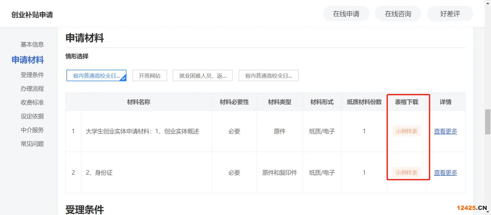
Task: Click the 详情 column header
Action: pyautogui.click(x=445, y=102)
